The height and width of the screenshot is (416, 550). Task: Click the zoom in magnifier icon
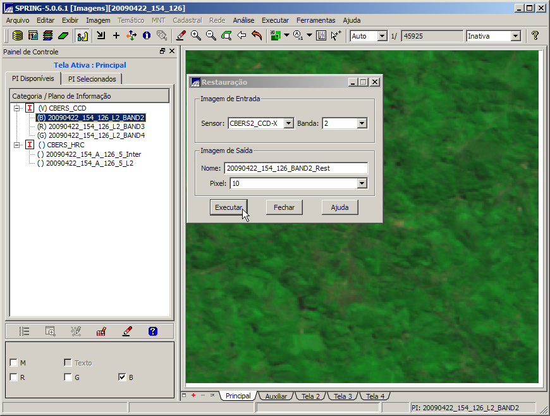pyautogui.click(x=196, y=36)
